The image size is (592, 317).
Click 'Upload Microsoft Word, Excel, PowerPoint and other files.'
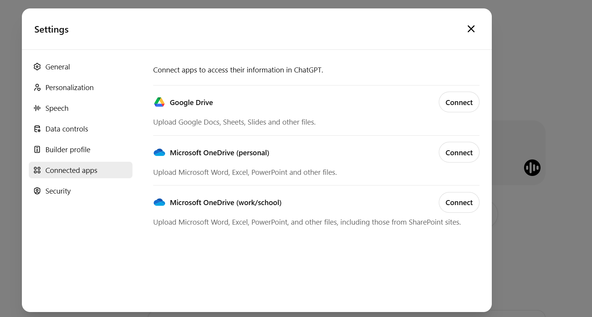[x=245, y=172]
